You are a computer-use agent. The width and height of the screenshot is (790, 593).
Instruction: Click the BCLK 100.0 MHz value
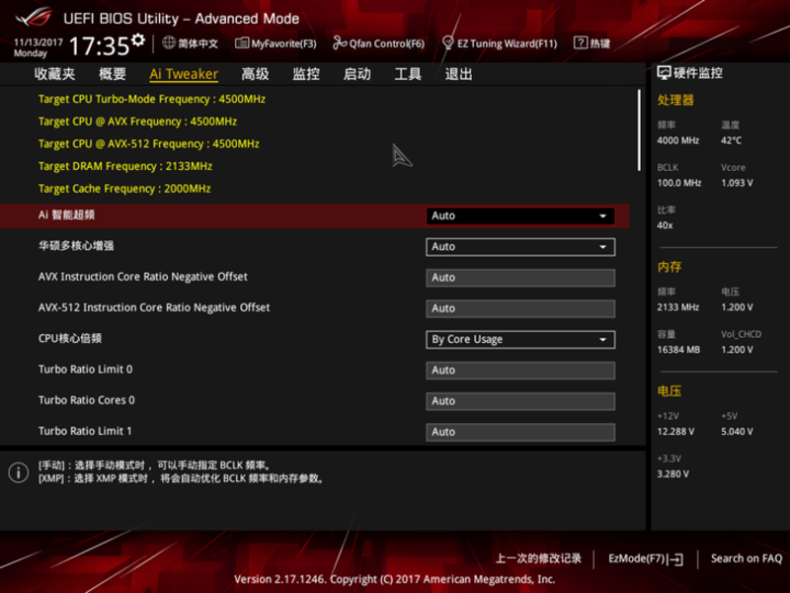click(679, 183)
